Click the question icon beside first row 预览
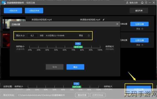 pos(142,29)
